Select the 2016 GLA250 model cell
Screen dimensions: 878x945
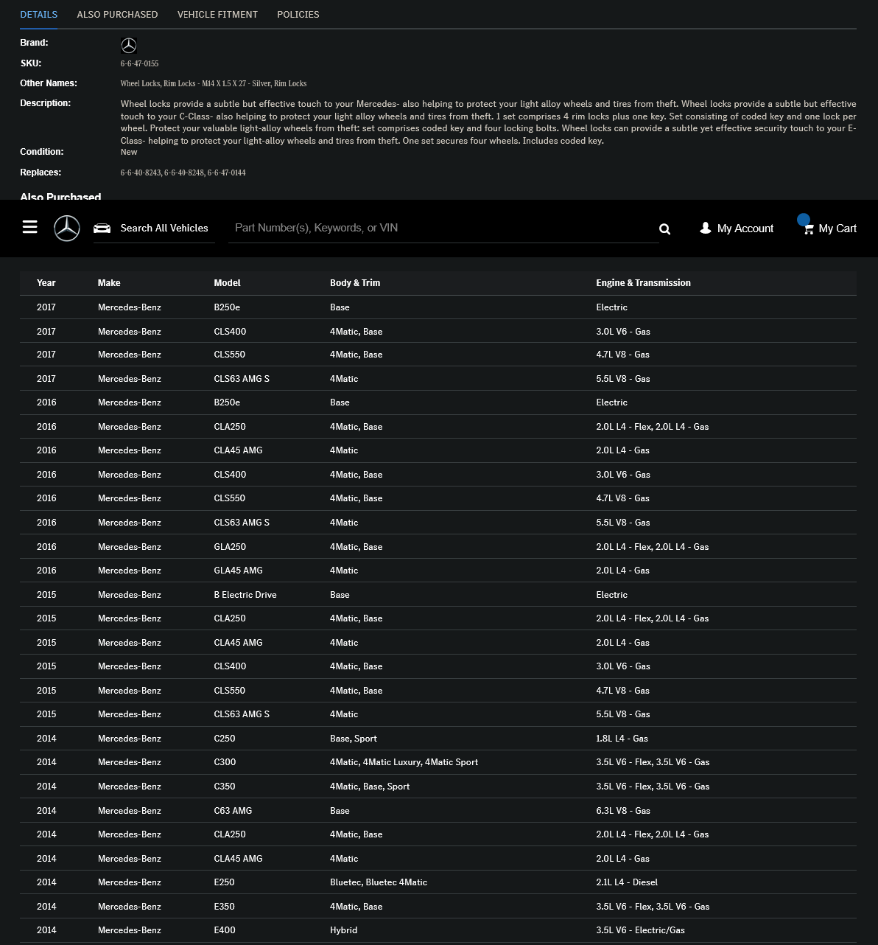[x=230, y=547]
